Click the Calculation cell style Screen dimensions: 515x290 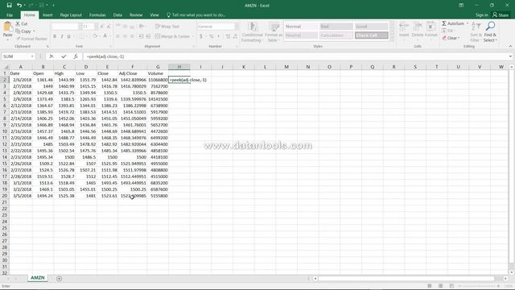point(336,35)
